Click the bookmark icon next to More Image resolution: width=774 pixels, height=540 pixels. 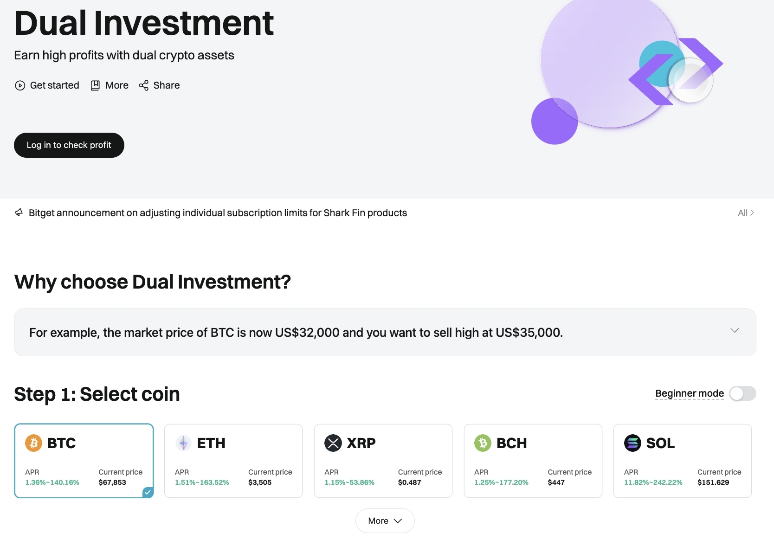coord(95,85)
